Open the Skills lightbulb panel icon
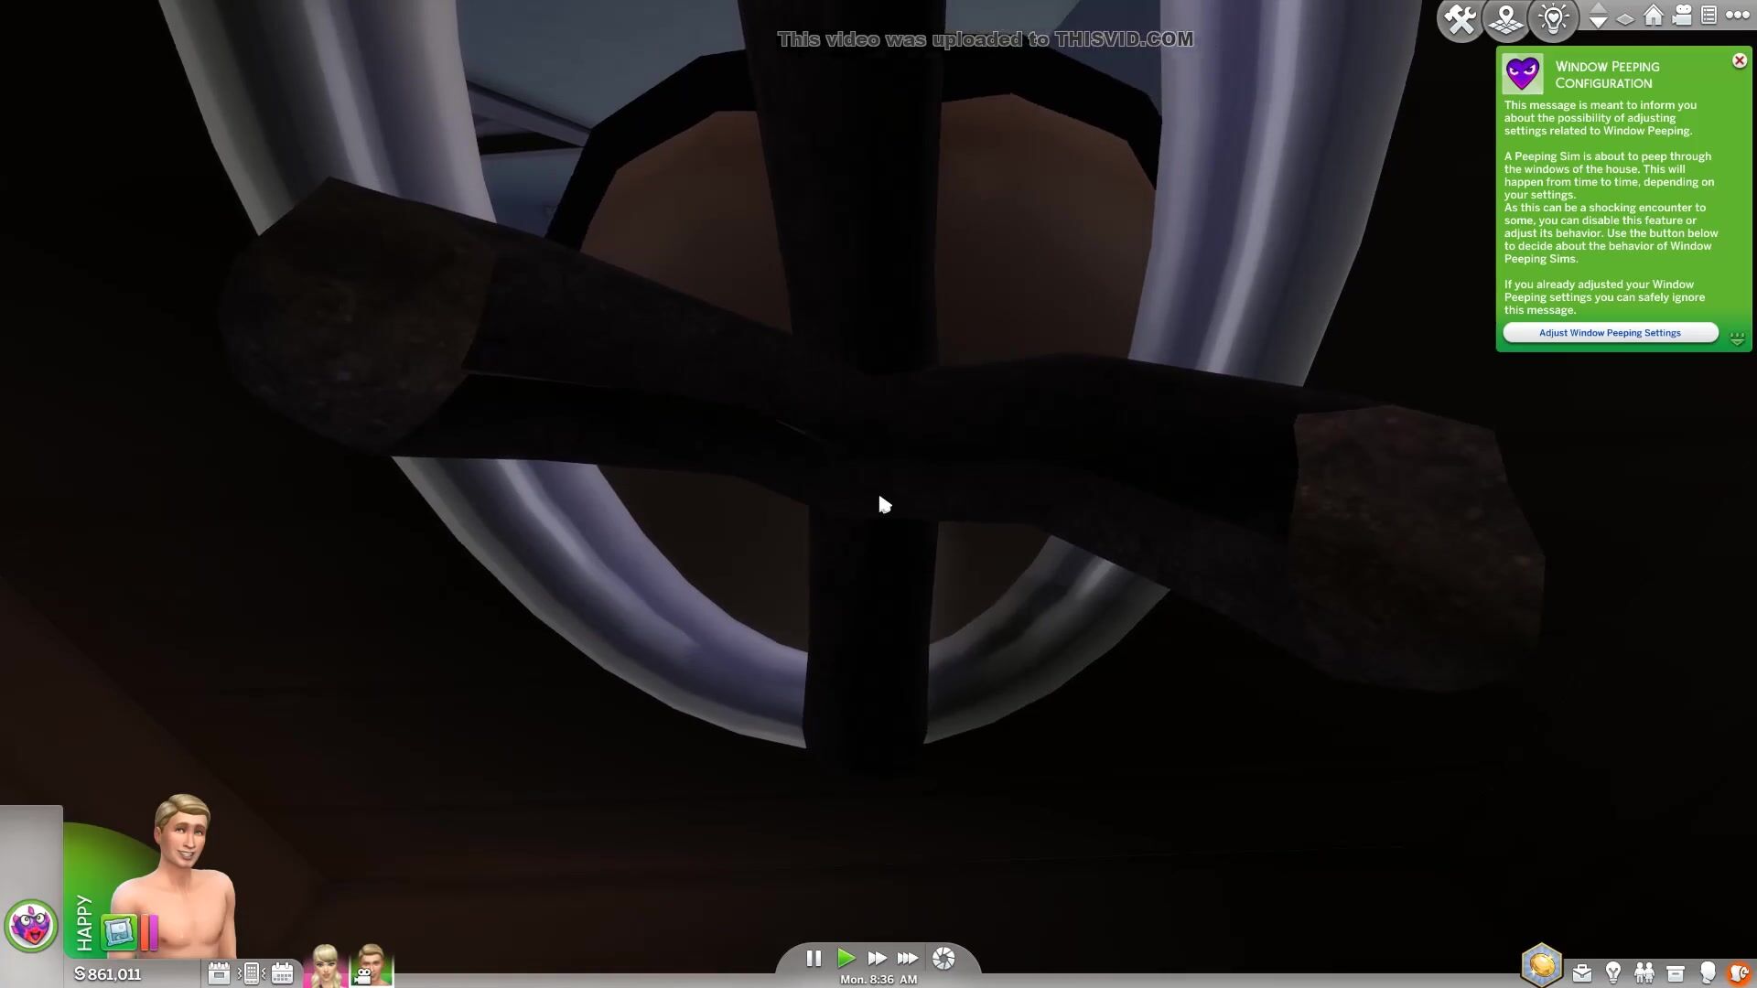 pyautogui.click(x=1613, y=972)
